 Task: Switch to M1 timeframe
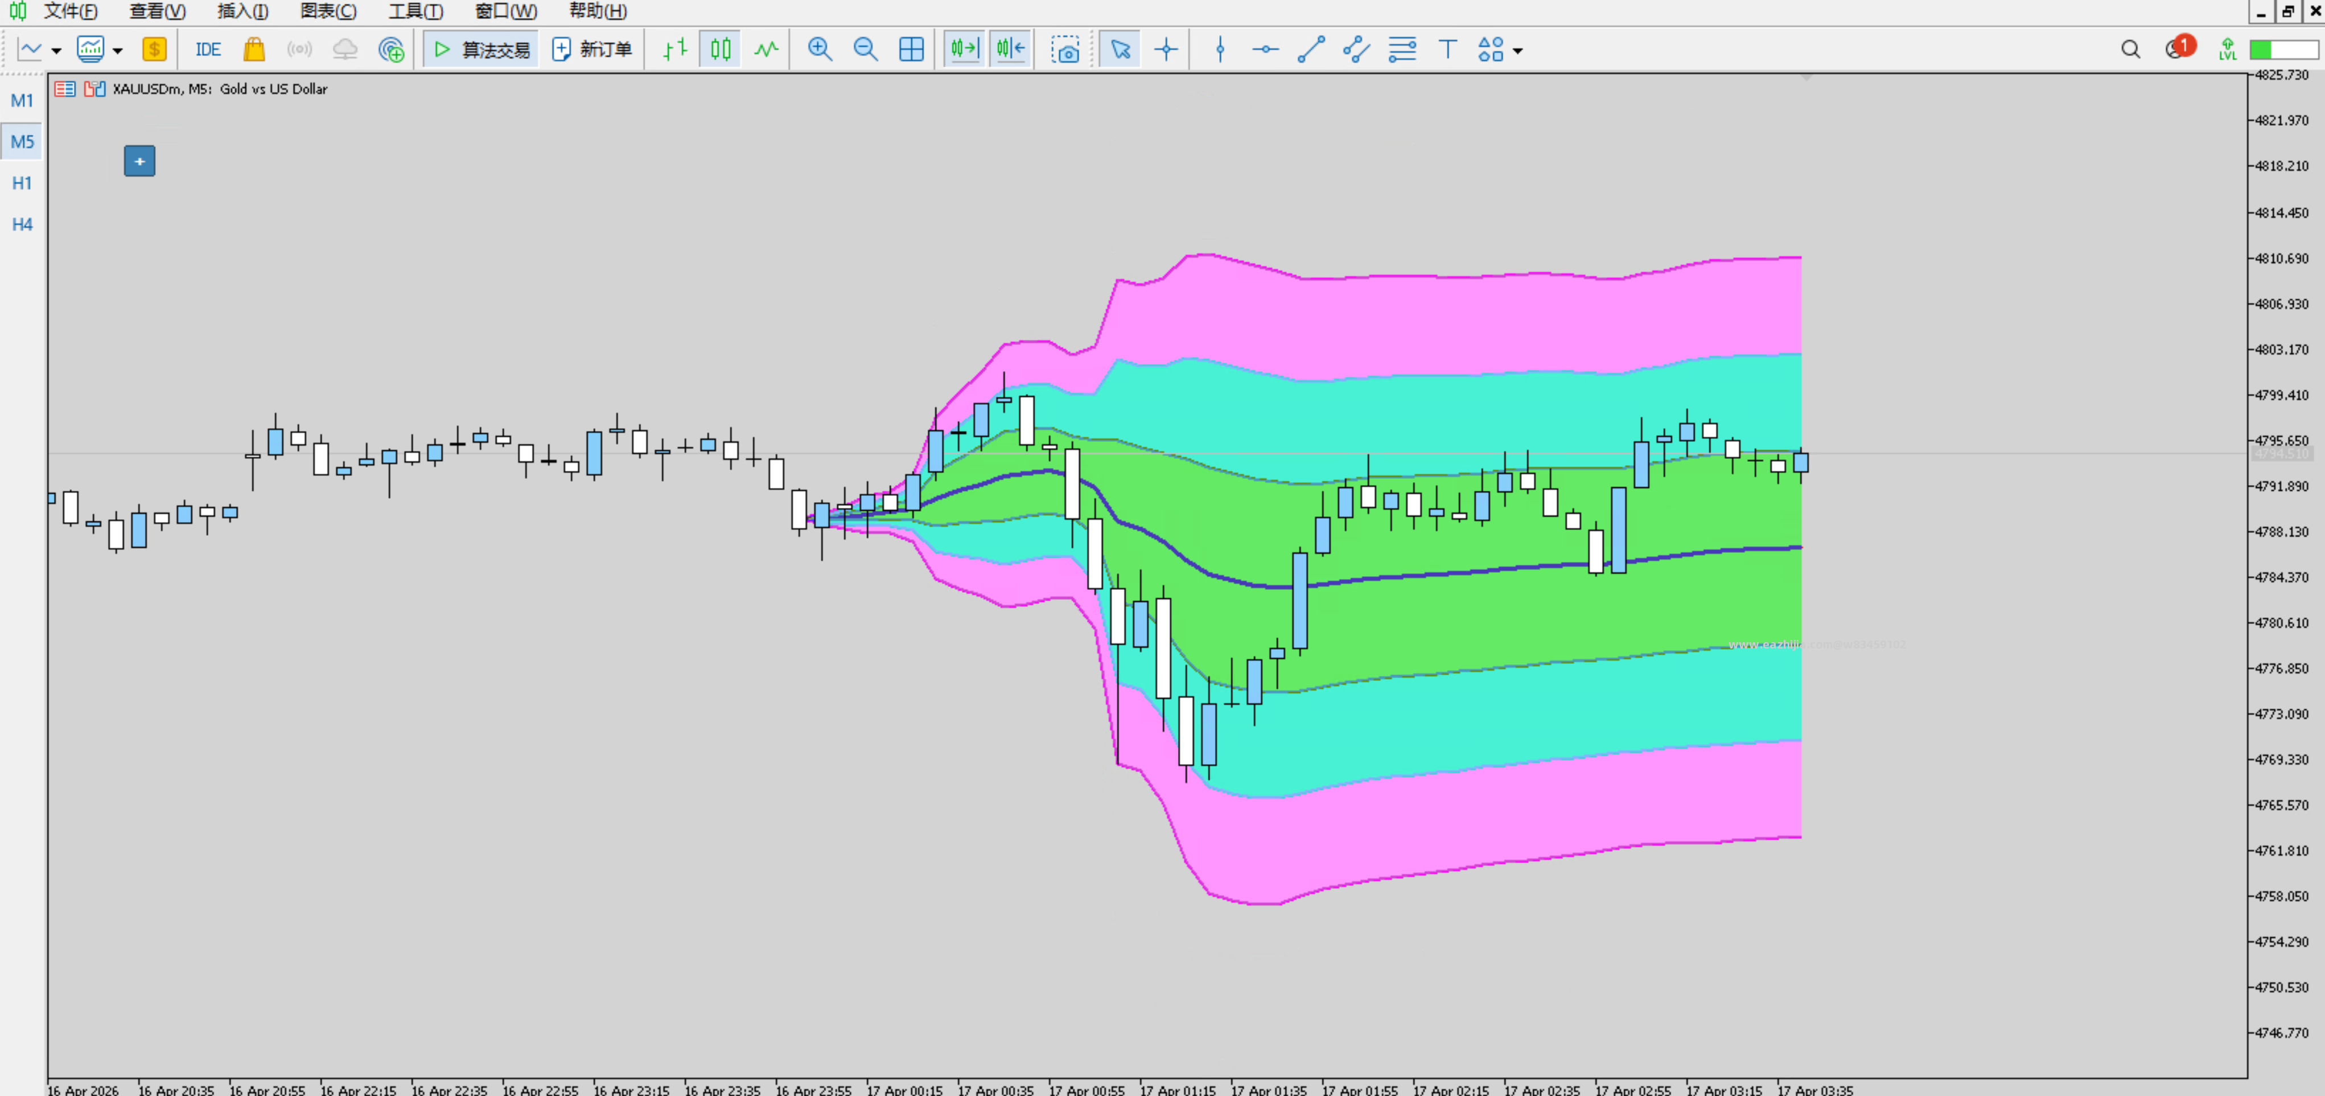pos(22,100)
